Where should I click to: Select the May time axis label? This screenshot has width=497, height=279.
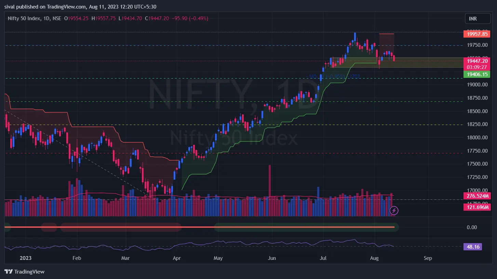(x=218, y=258)
